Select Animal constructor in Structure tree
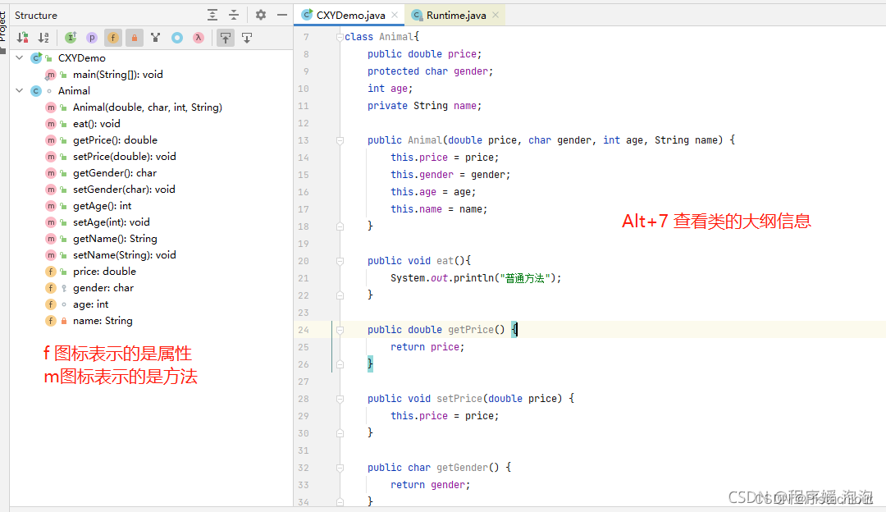 (x=148, y=107)
